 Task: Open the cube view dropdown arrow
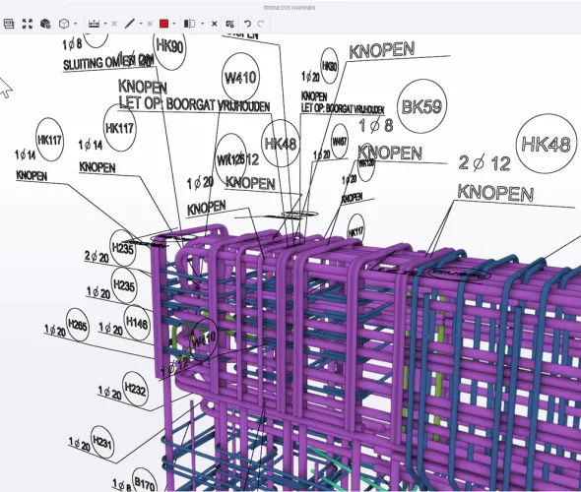point(76,24)
